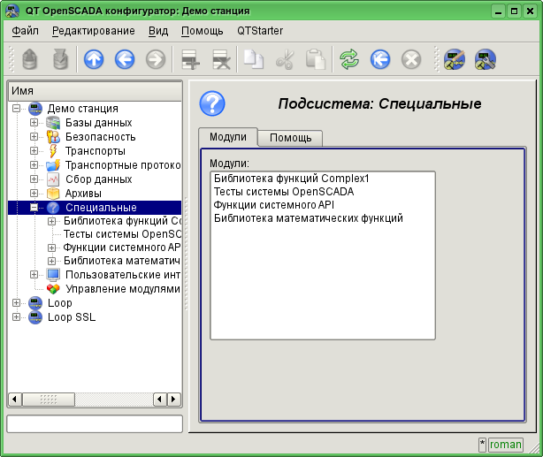Open the QTCfg module icon in the toolbar
The height and width of the screenshot is (457, 543).
455,59
